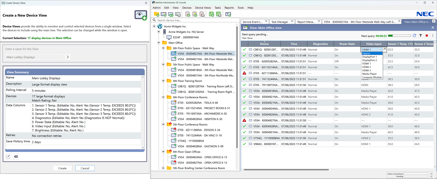Click the new task clipboard toolbar icon
Viewport: 437px width, 179px height.
click(x=188, y=14)
